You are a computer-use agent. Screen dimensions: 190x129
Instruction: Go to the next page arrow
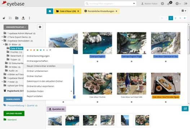pyautogui.click(x=180, y=18)
